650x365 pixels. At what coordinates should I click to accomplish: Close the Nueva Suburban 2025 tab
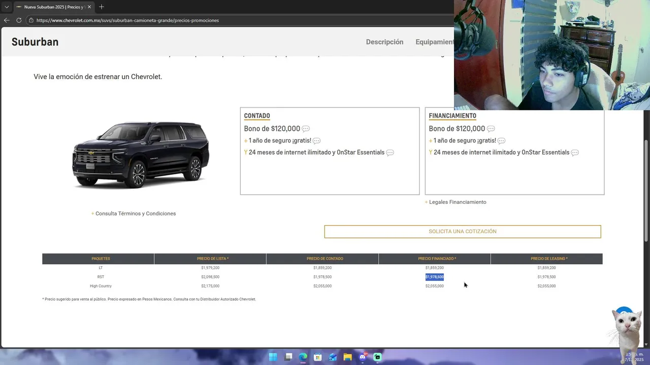(89, 7)
